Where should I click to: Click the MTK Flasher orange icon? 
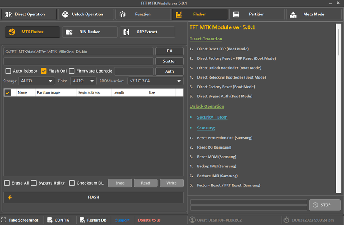click(12, 32)
